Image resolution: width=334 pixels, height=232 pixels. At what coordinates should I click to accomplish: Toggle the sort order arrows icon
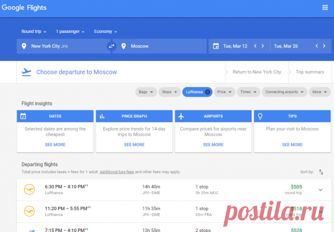pos(321,172)
